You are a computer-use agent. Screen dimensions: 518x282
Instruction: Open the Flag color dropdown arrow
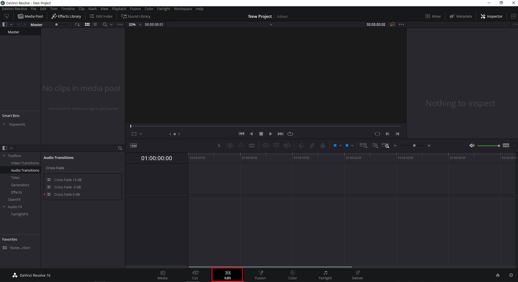point(340,146)
